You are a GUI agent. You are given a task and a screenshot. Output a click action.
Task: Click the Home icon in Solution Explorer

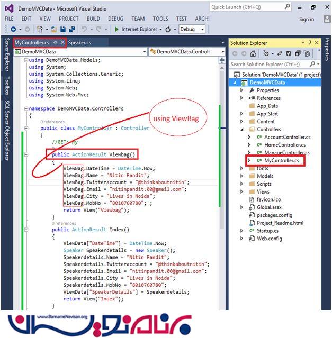click(253, 53)
